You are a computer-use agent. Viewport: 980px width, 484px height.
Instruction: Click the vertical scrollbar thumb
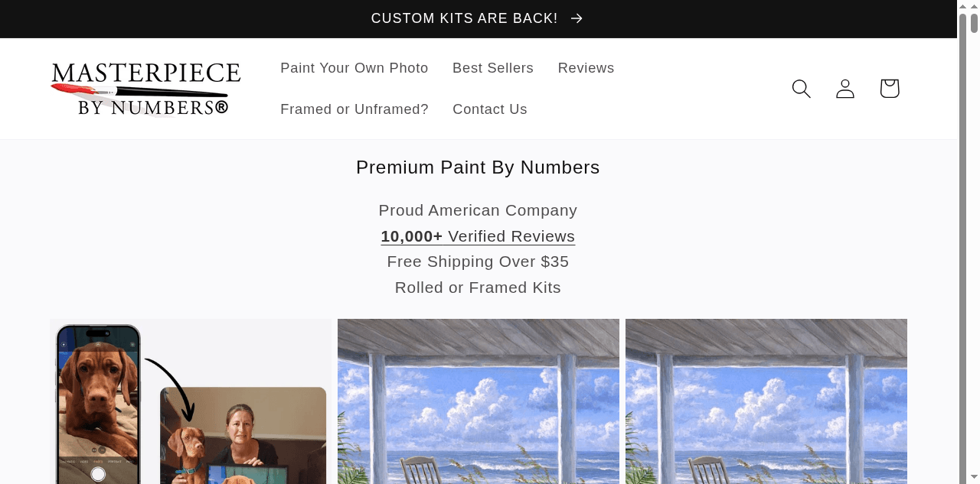974,22
